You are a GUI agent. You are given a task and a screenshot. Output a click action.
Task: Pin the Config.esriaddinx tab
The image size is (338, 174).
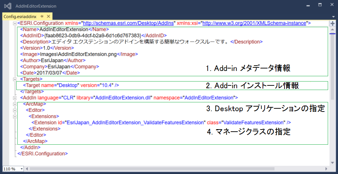(42, 16)
